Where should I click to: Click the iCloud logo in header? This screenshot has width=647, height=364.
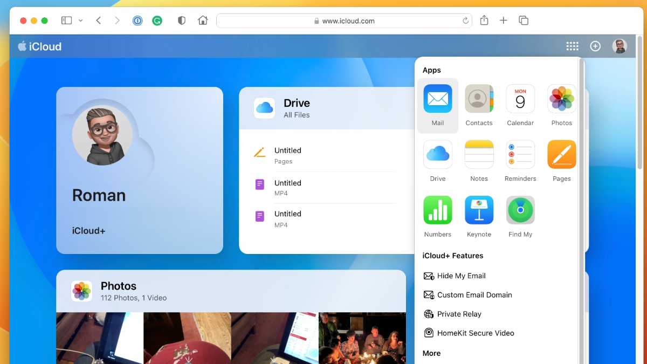[x=40, y=46]
